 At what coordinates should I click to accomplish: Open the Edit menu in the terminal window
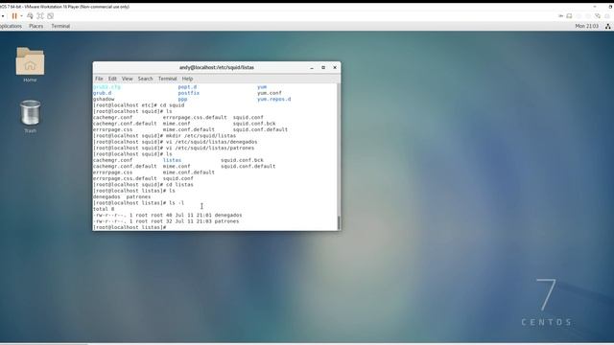point(112,79)
